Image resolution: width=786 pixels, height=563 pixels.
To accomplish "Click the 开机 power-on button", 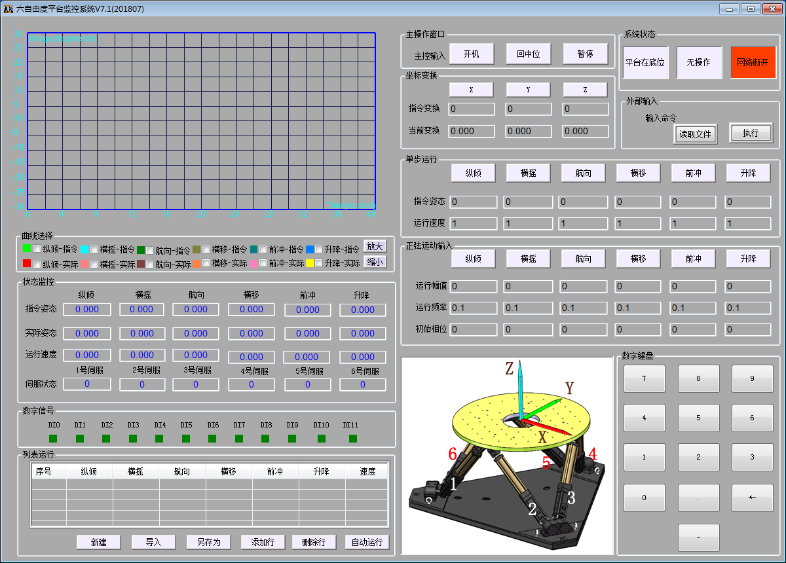I will (471, 54).
